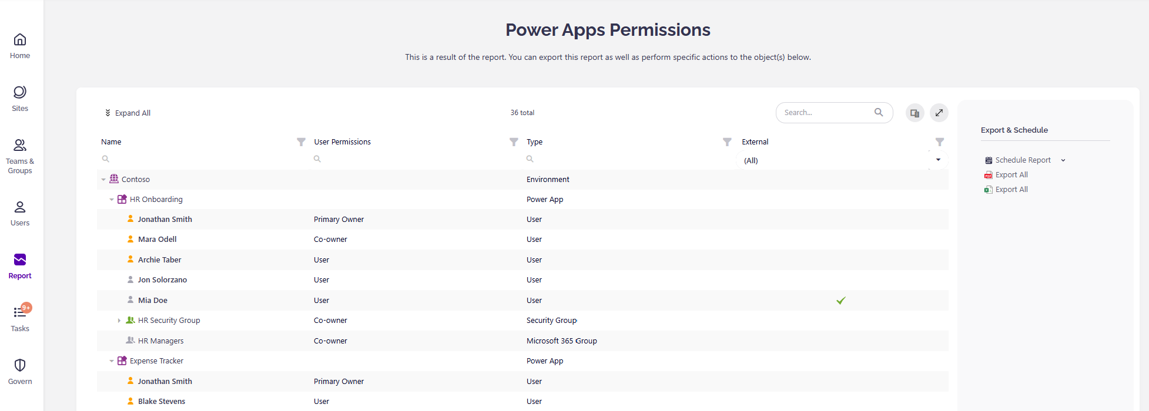
Task: Click Jonathan Smith under HR Onboarding
Action: click(165, 220)
